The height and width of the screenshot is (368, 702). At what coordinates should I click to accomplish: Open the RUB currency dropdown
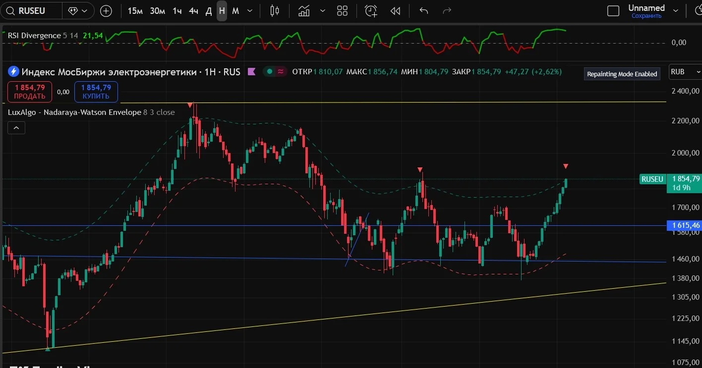click(x=685, y=72)
